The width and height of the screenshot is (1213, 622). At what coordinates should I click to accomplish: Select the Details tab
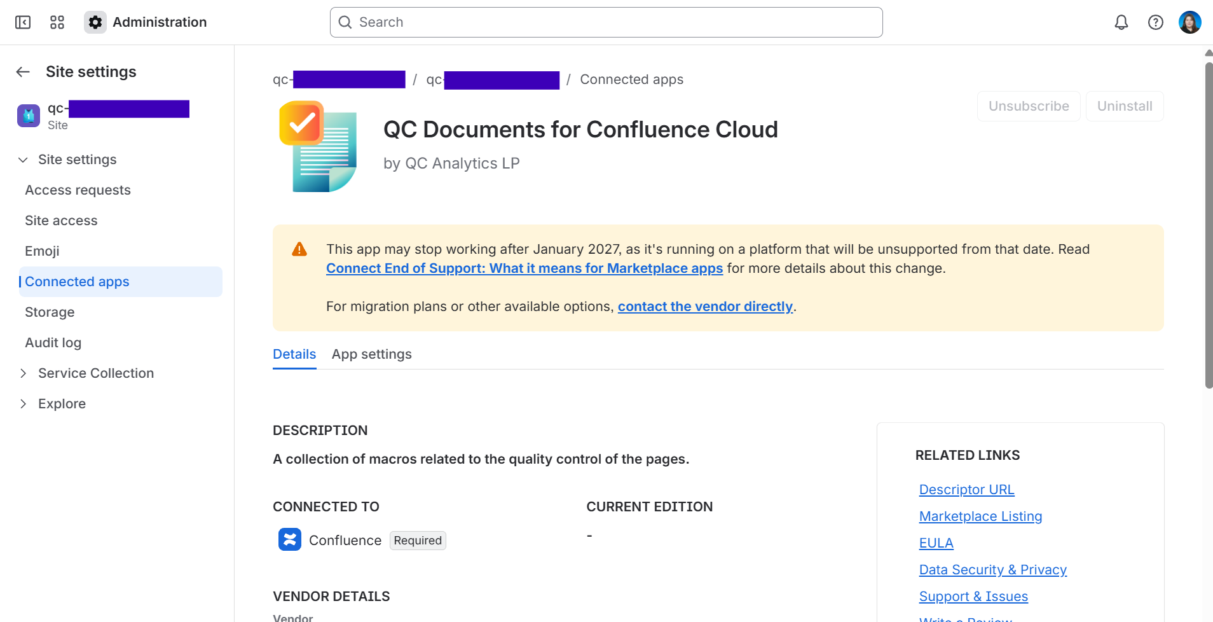tap(294, 354)
